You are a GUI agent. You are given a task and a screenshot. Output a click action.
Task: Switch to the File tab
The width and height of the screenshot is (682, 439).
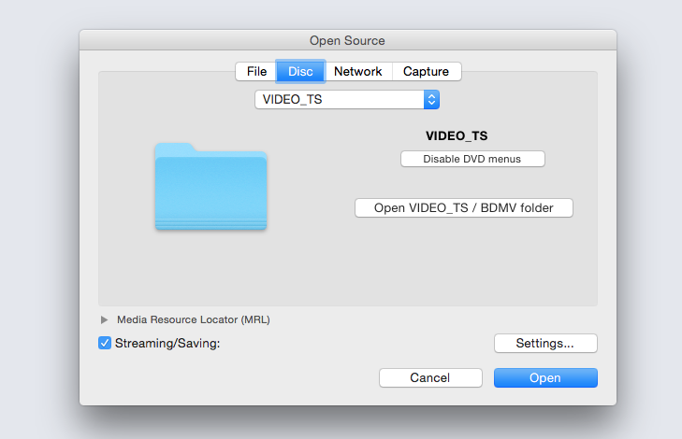click(x=256, y=71)
